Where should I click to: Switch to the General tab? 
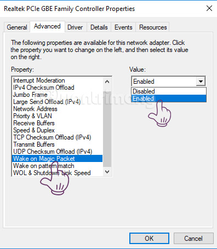[x=17, y=27]
